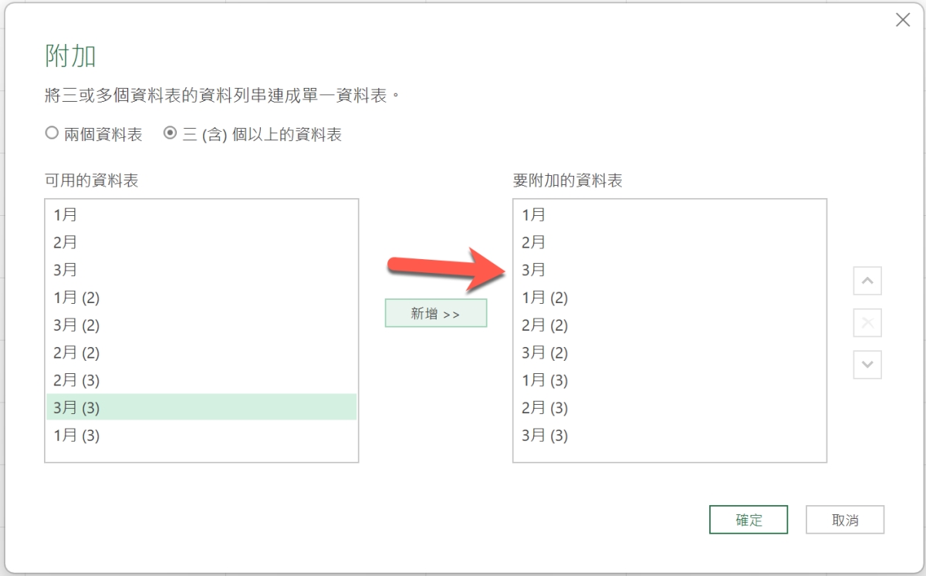
Task: Cancel using the 取消 button
Action: pos(845,520)
